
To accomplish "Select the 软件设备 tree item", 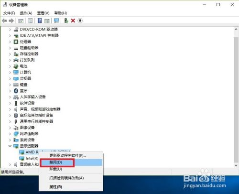I will coord(27,103).
